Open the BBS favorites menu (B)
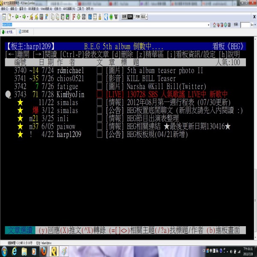257x257 pixels. [33, 9]
